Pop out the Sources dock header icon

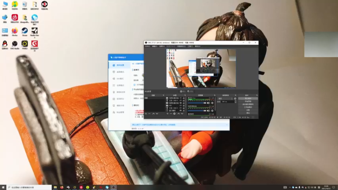185,95
